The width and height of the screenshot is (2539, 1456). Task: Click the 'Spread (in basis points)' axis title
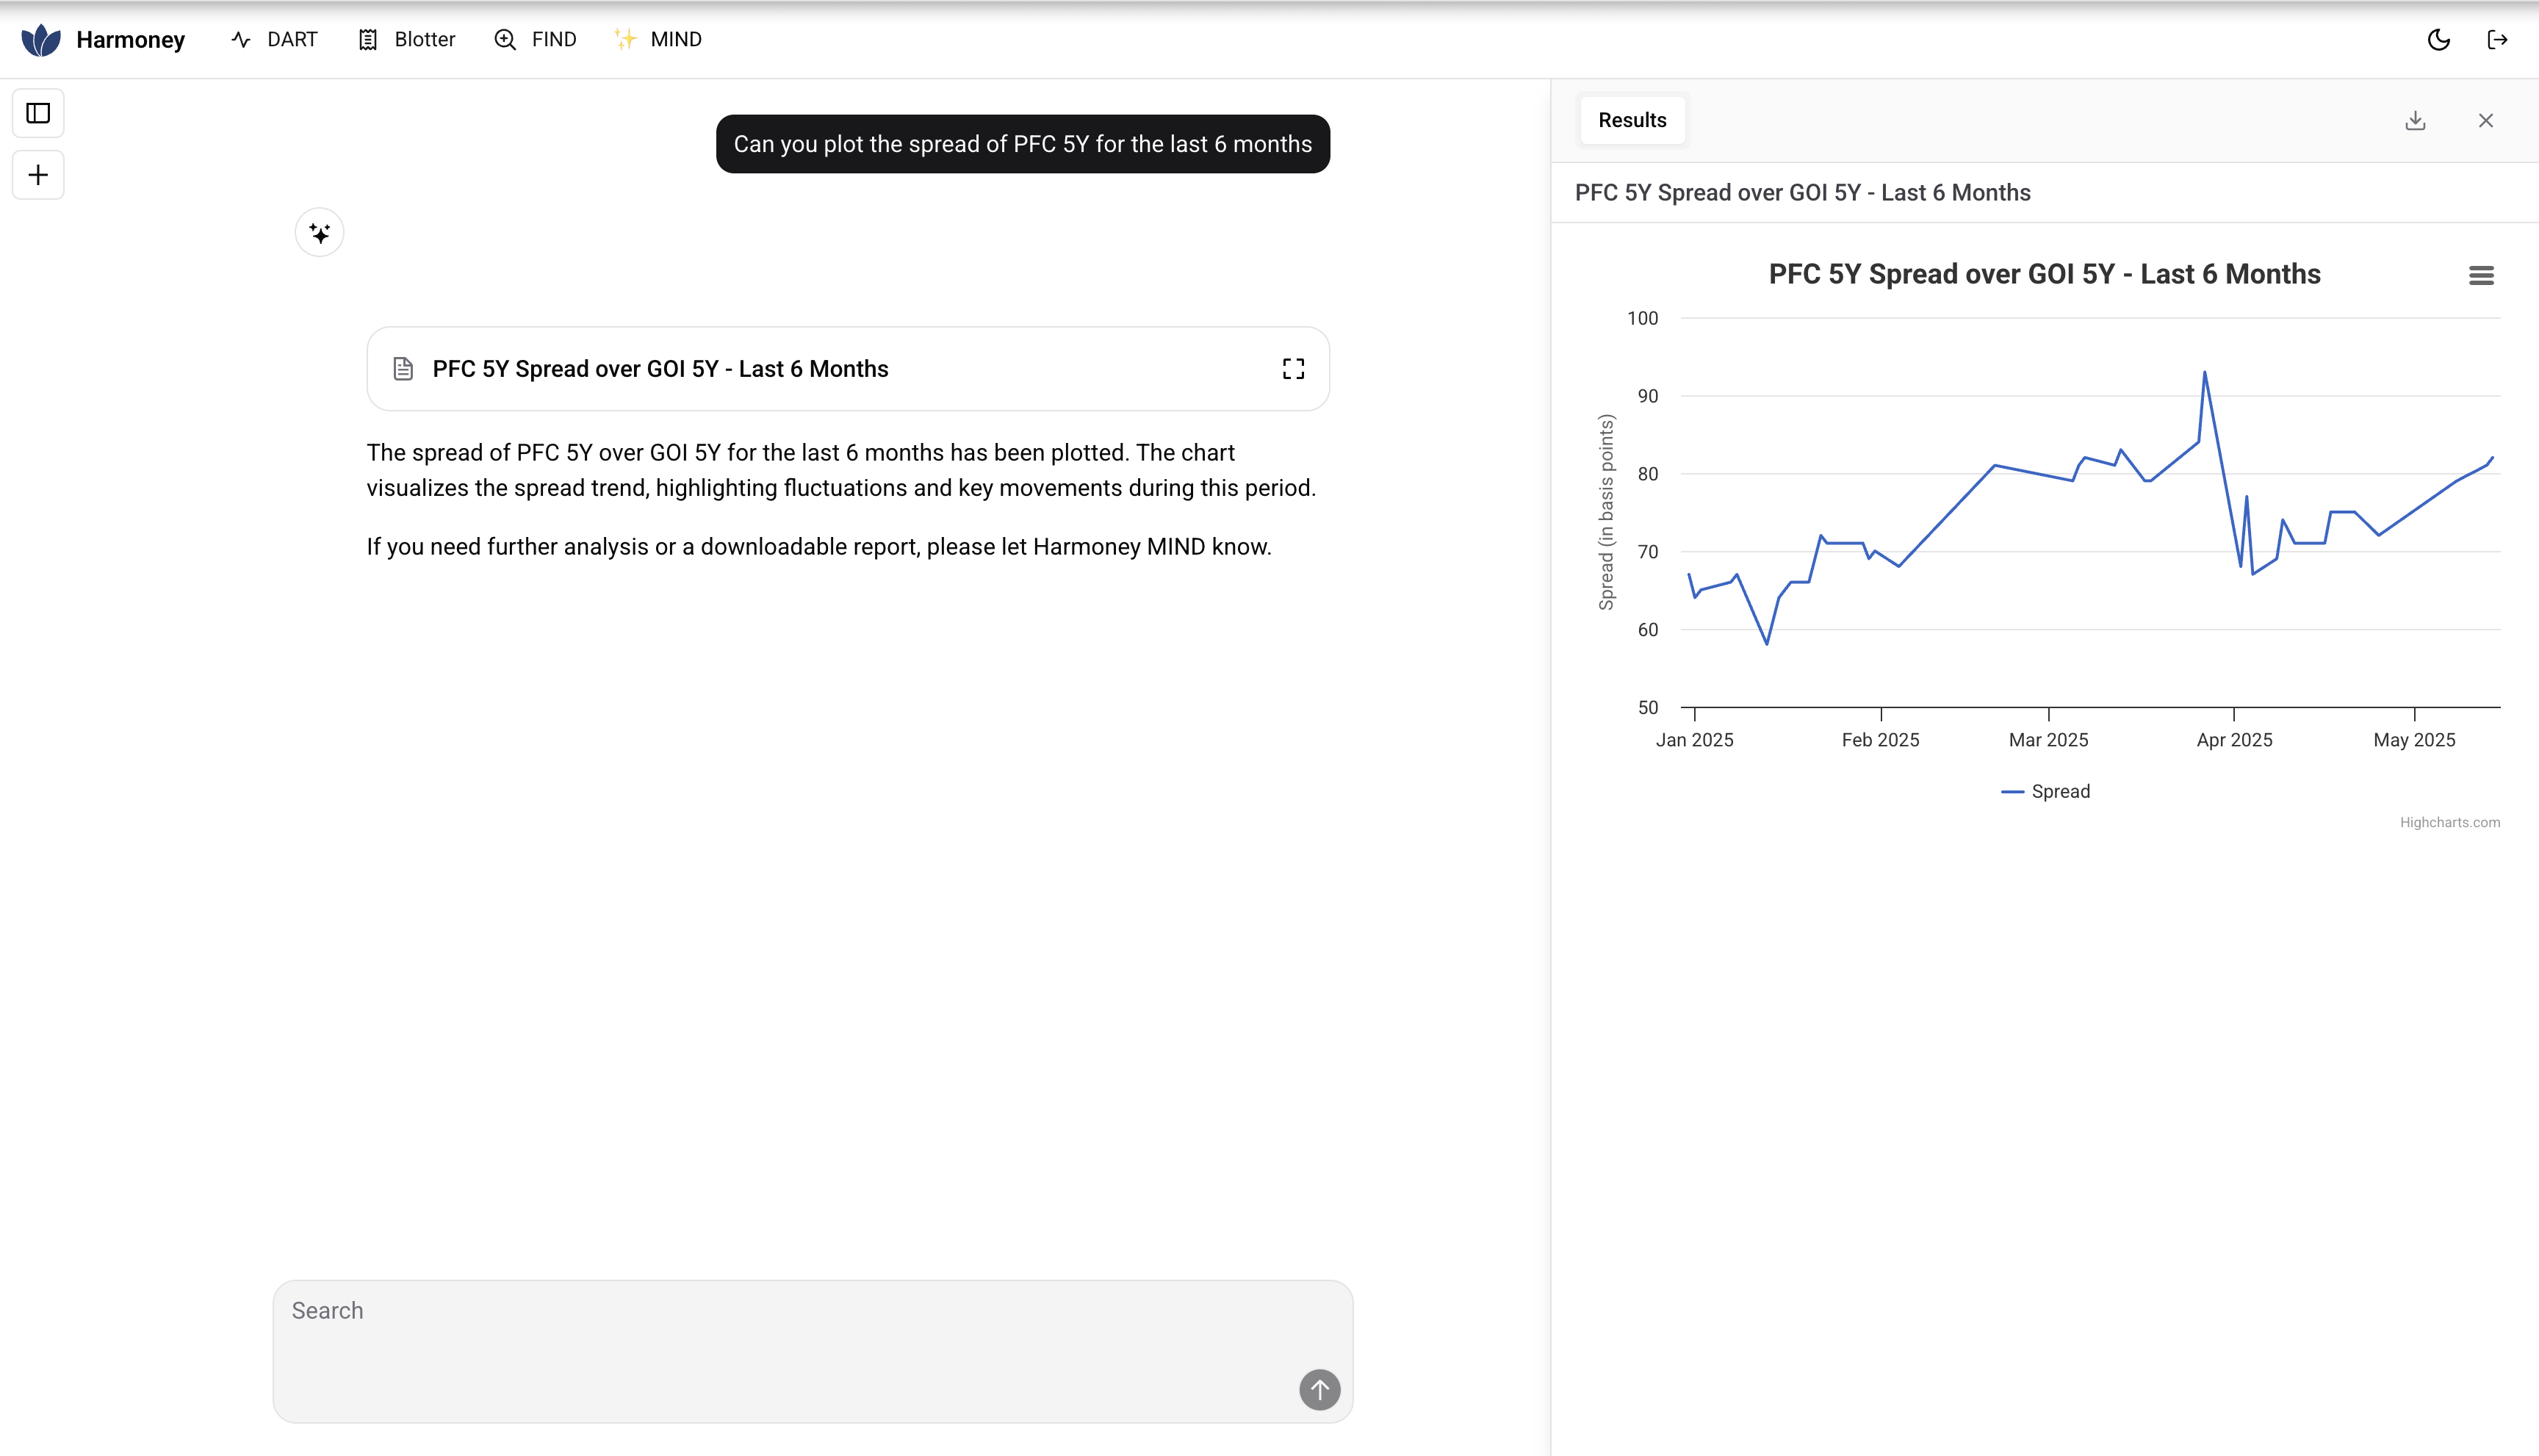click(1606, 512)
